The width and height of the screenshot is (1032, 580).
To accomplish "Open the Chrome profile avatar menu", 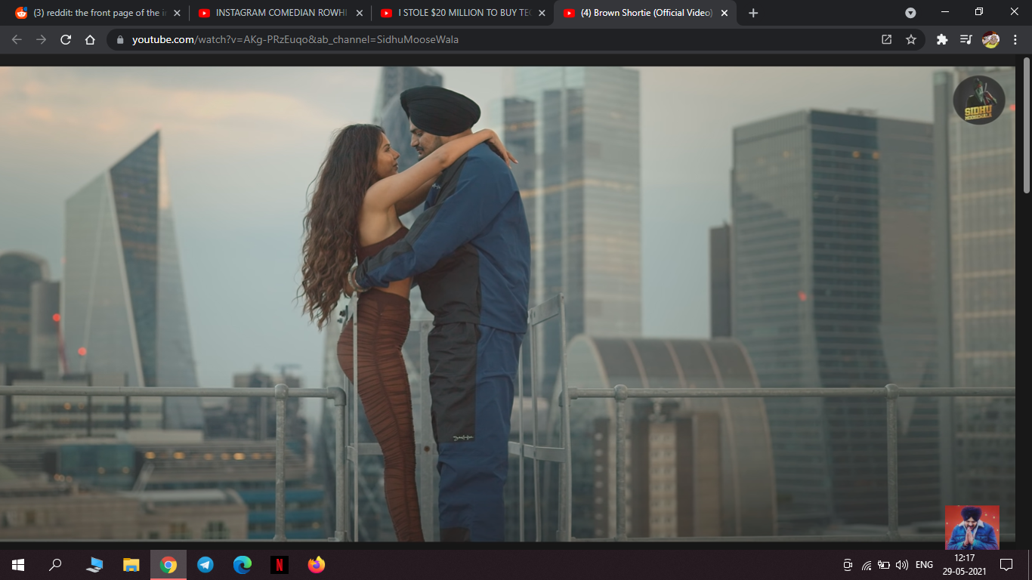I will tap(990, 39).
